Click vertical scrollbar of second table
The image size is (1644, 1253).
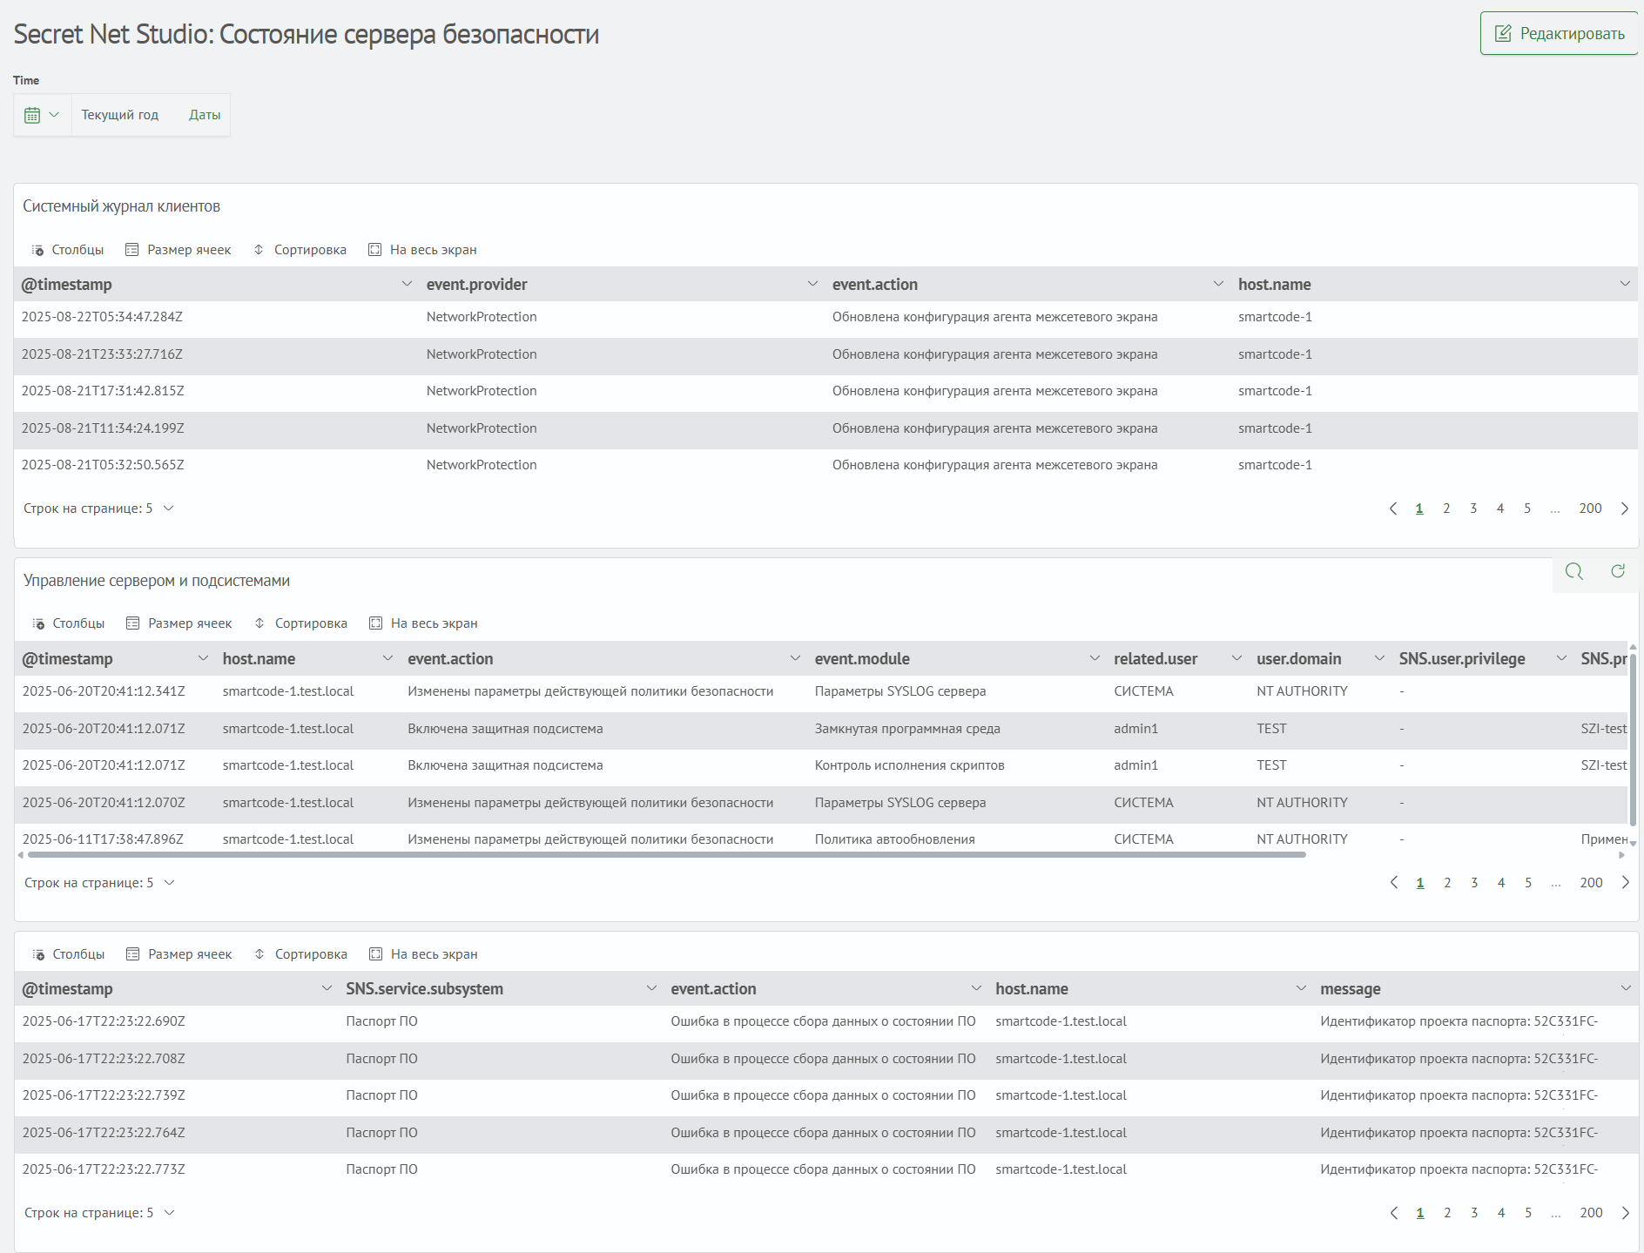click(x=1633, y=738)
